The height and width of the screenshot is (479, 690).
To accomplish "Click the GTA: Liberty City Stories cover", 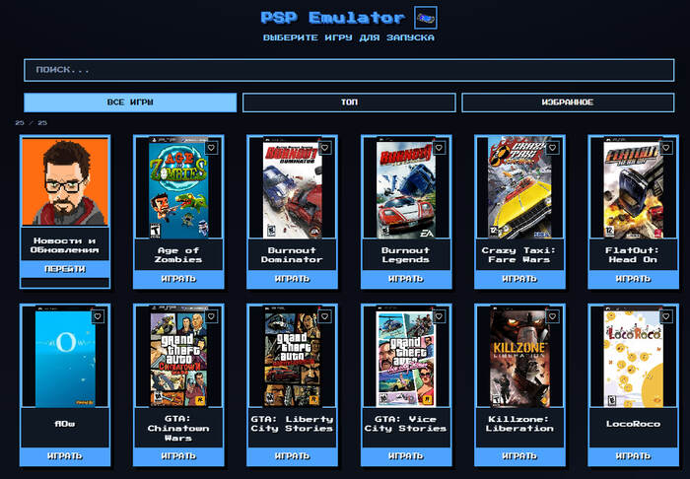I will [x=292, y=356].
